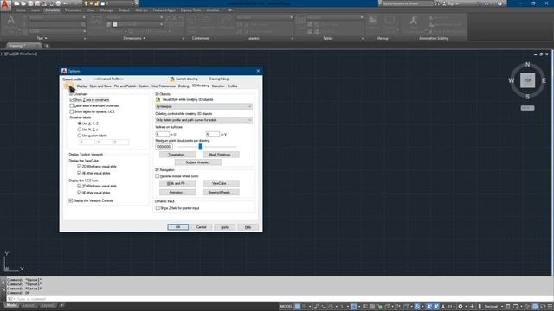Click the Help question mark icon in title bar
Image resolution: width=554 pixels, height=311 pixels.
tap(499, 3)
